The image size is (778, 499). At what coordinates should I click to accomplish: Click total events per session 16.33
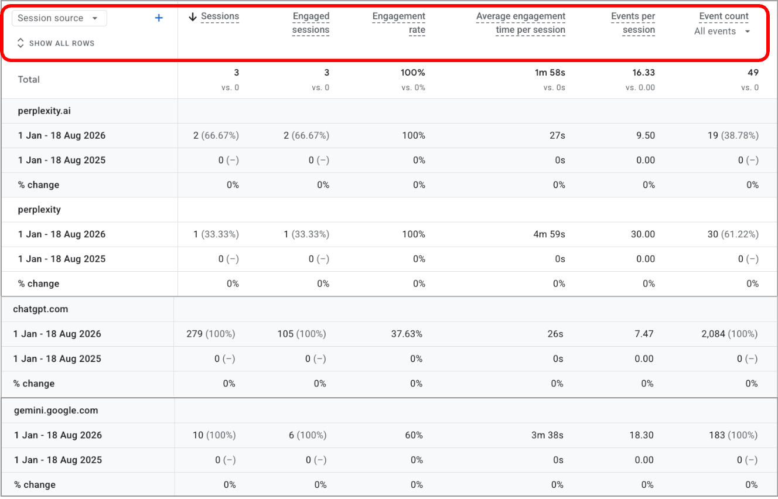(x=644, y=73)
